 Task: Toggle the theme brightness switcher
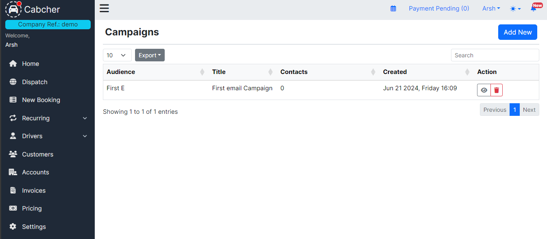(x=515, y=9)
